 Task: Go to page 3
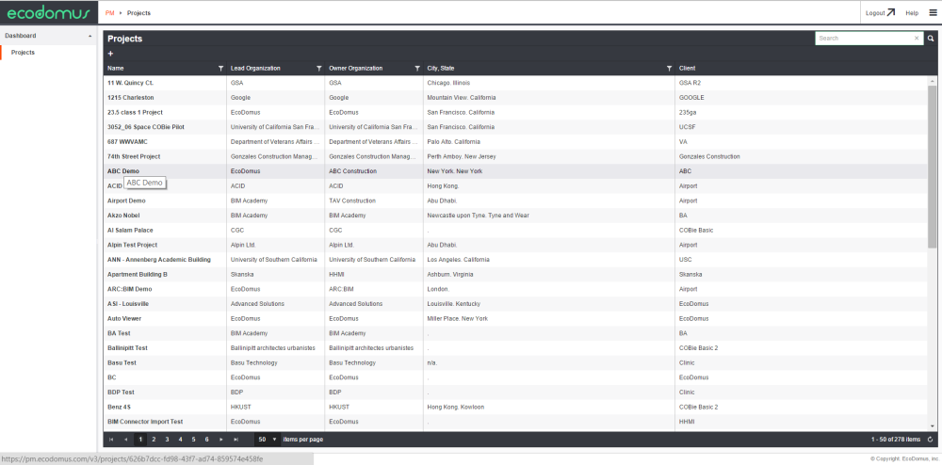(167, 440)
